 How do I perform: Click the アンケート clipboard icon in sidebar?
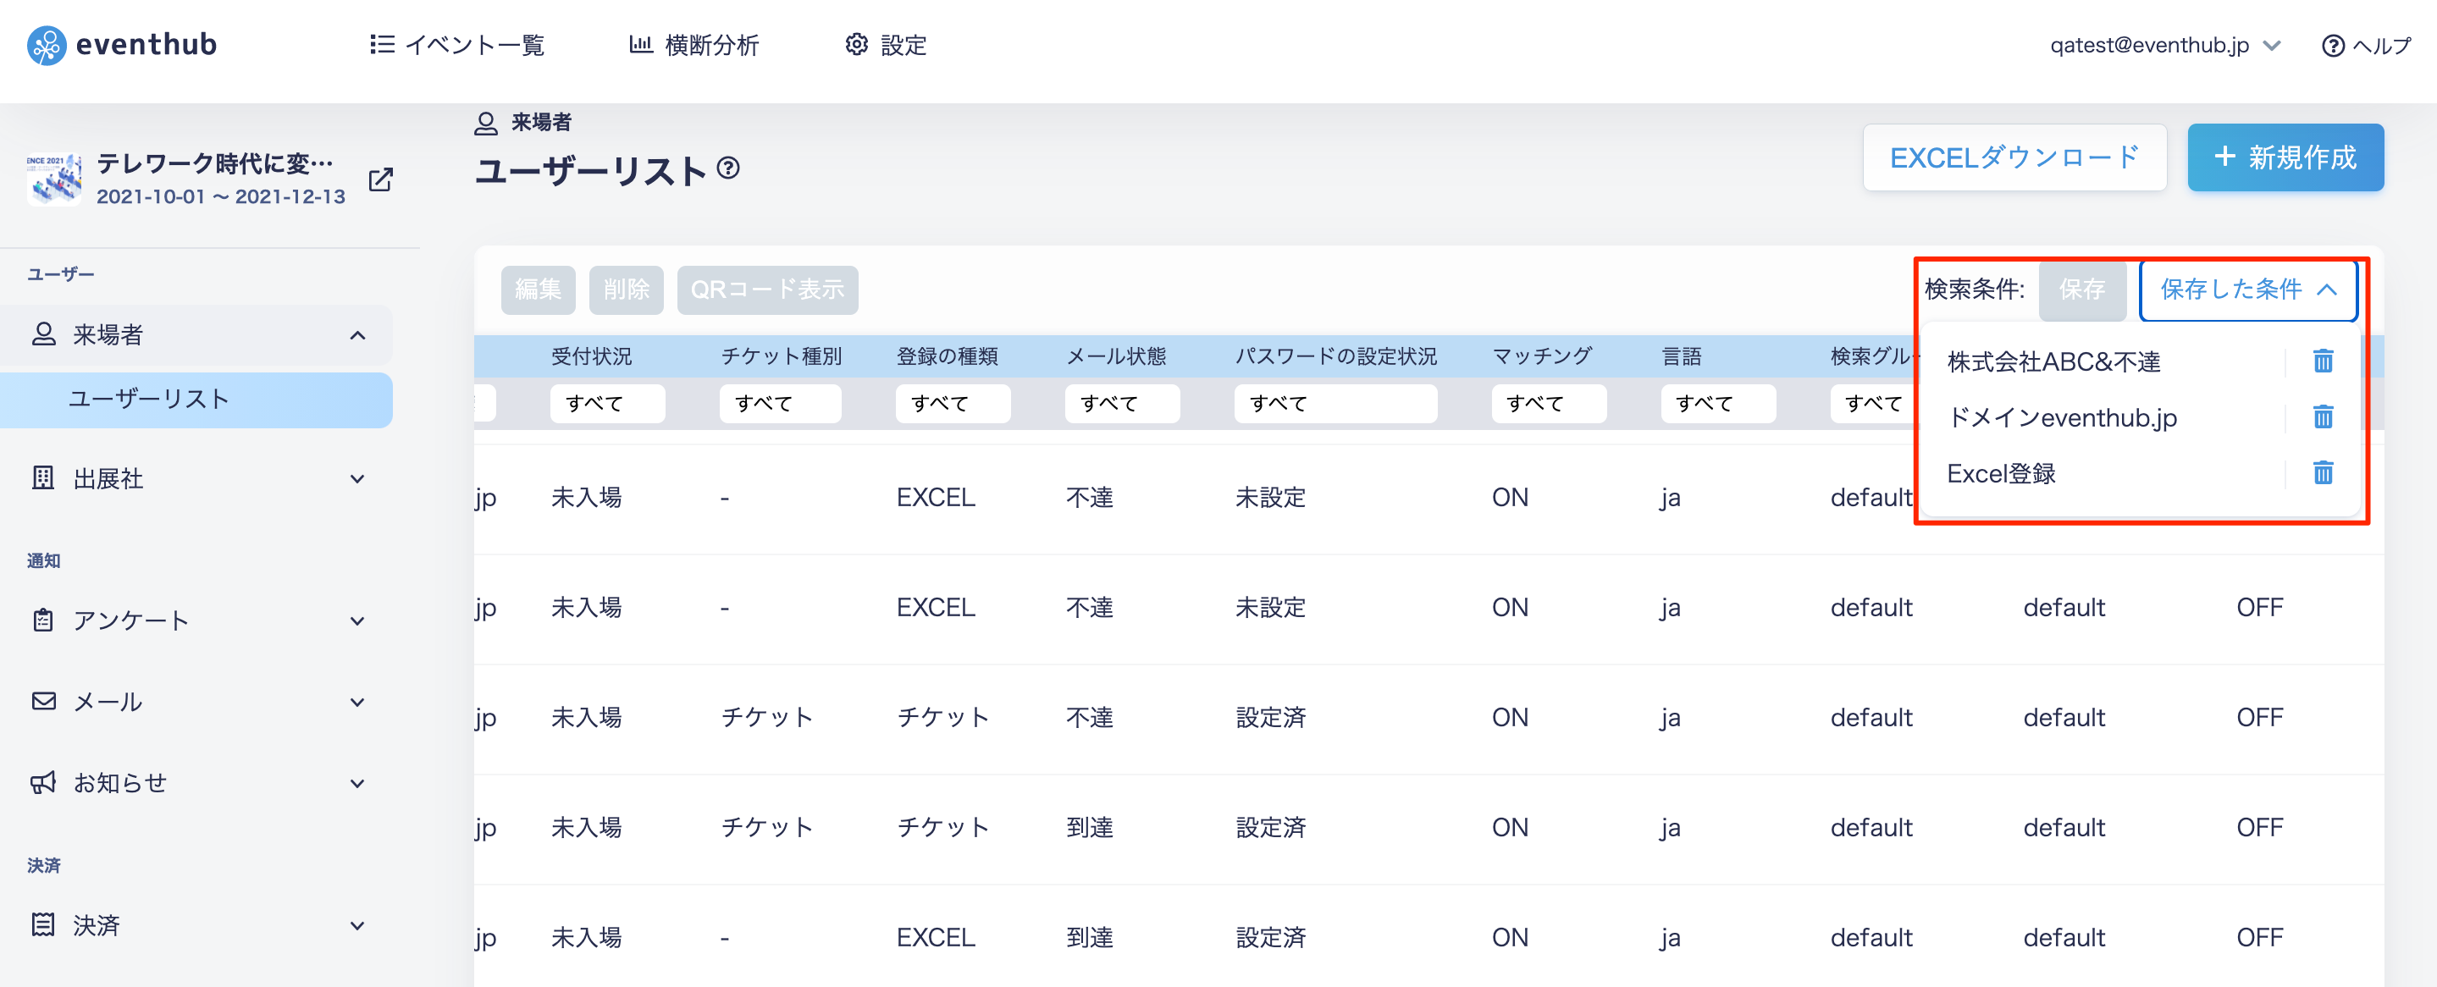tap(43, 620)
